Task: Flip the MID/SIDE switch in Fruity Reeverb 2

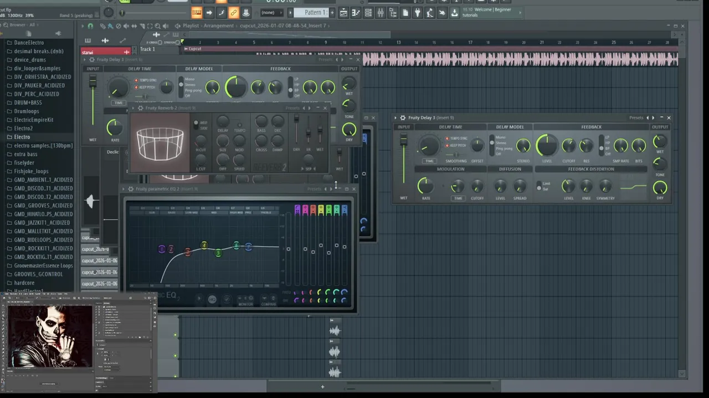Action: 196,125
